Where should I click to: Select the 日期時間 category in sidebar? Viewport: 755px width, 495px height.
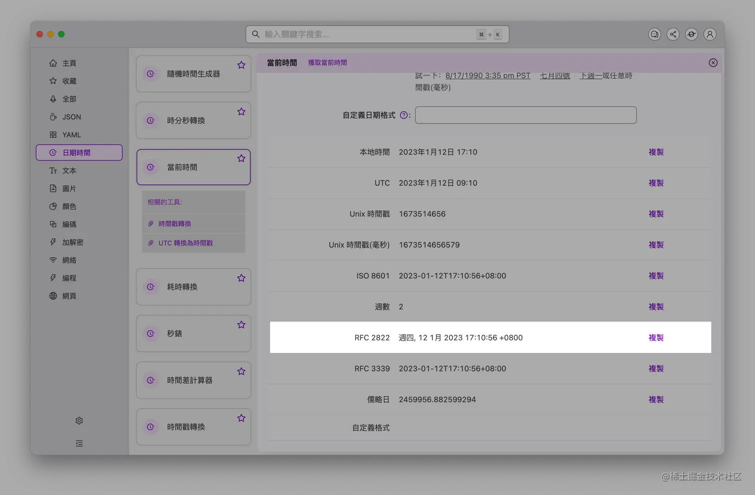pos(79,153)
